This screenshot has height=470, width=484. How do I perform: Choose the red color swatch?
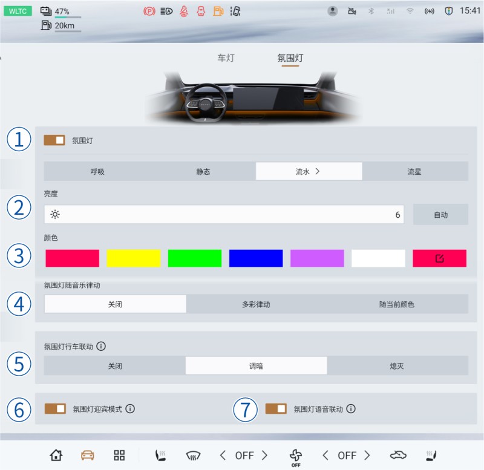click(72, 258)
